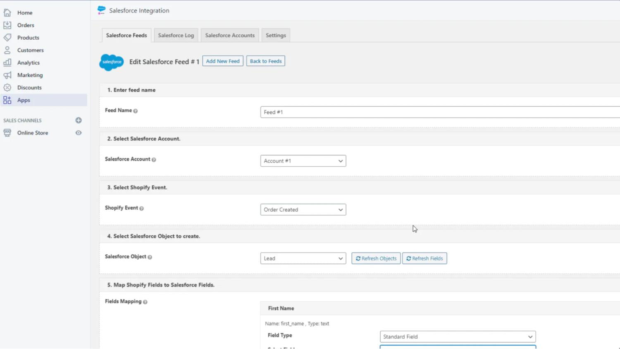Click the blue Salesforce cloud logo

click(x=112, y=62)
